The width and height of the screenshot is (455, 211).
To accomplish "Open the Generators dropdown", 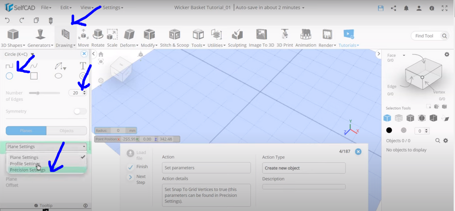I will click(40, 38).
